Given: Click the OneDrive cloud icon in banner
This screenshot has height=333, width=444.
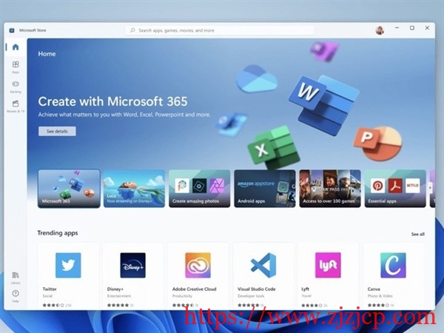Looking at the screenshot, I should 257,79.
